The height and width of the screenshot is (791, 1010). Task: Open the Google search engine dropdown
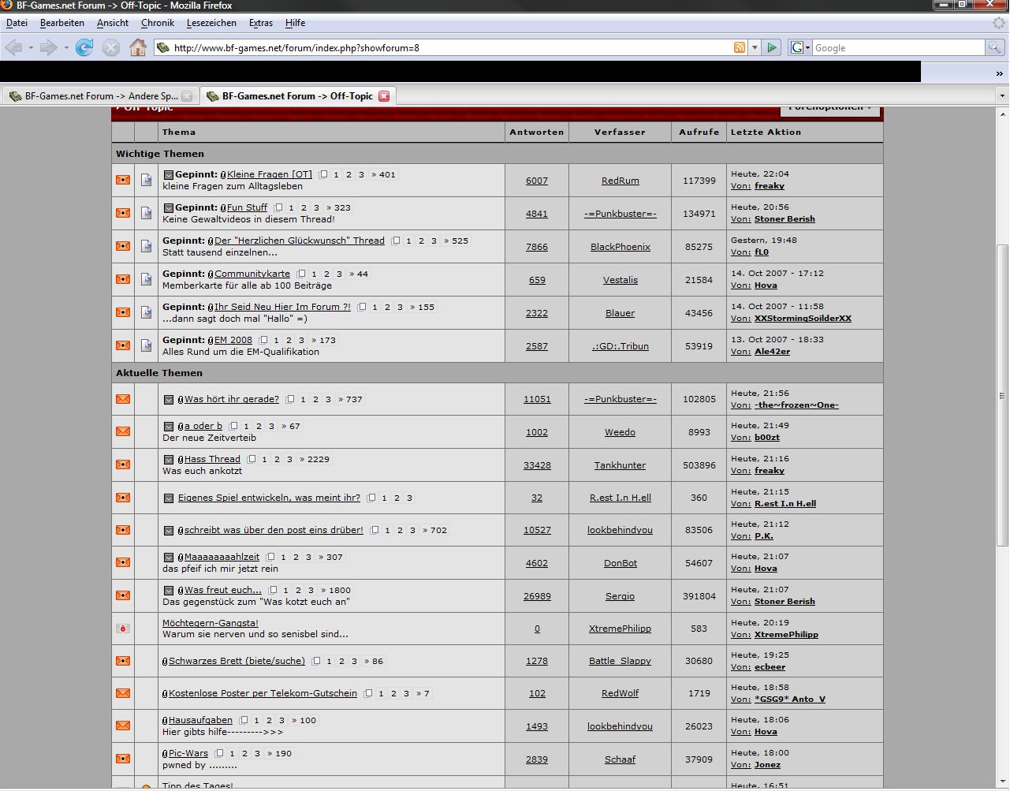point(799,47)
